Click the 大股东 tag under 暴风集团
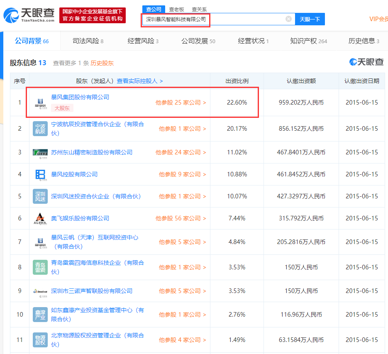Screen dimensions: 388x354 tap(62, 108)
